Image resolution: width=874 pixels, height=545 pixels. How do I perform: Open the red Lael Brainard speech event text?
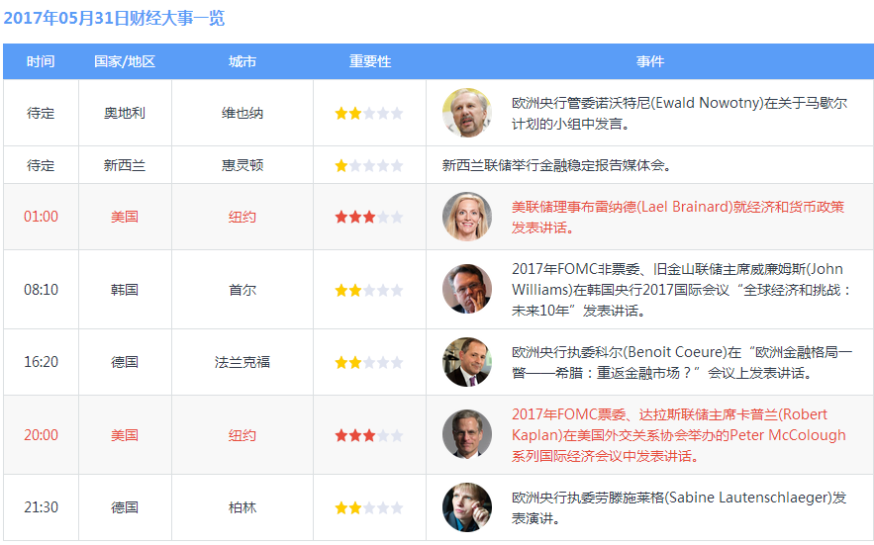point(677,217)
